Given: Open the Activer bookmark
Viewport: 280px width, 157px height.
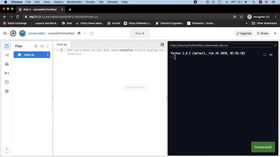Looking at the screenshot, I should pyautogui.click(x=114, y=23).
